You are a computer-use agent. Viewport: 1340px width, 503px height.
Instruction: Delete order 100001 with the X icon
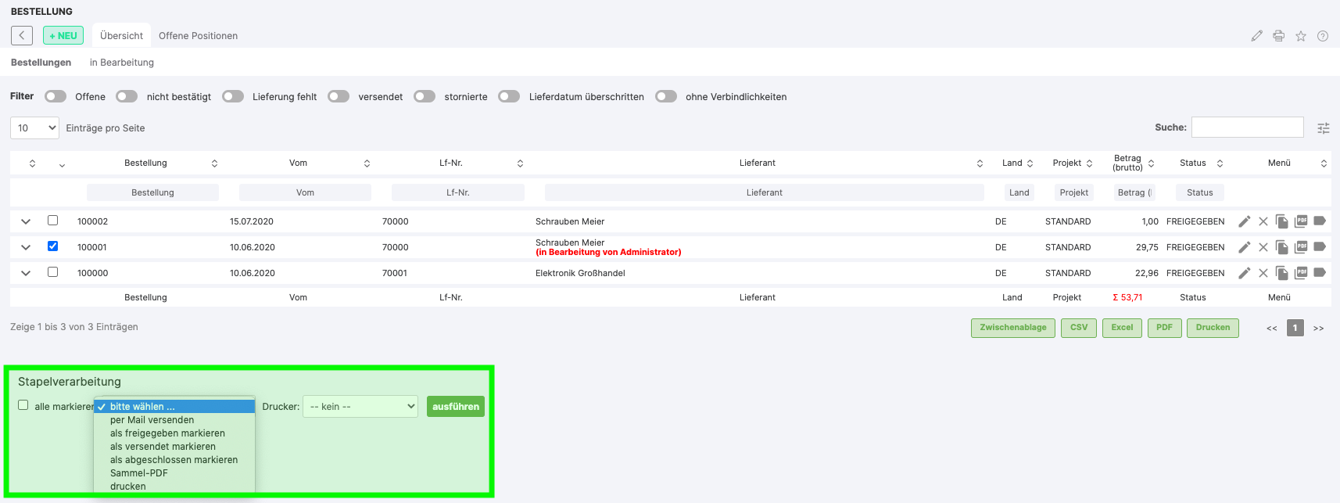[x=1263, y=247]
